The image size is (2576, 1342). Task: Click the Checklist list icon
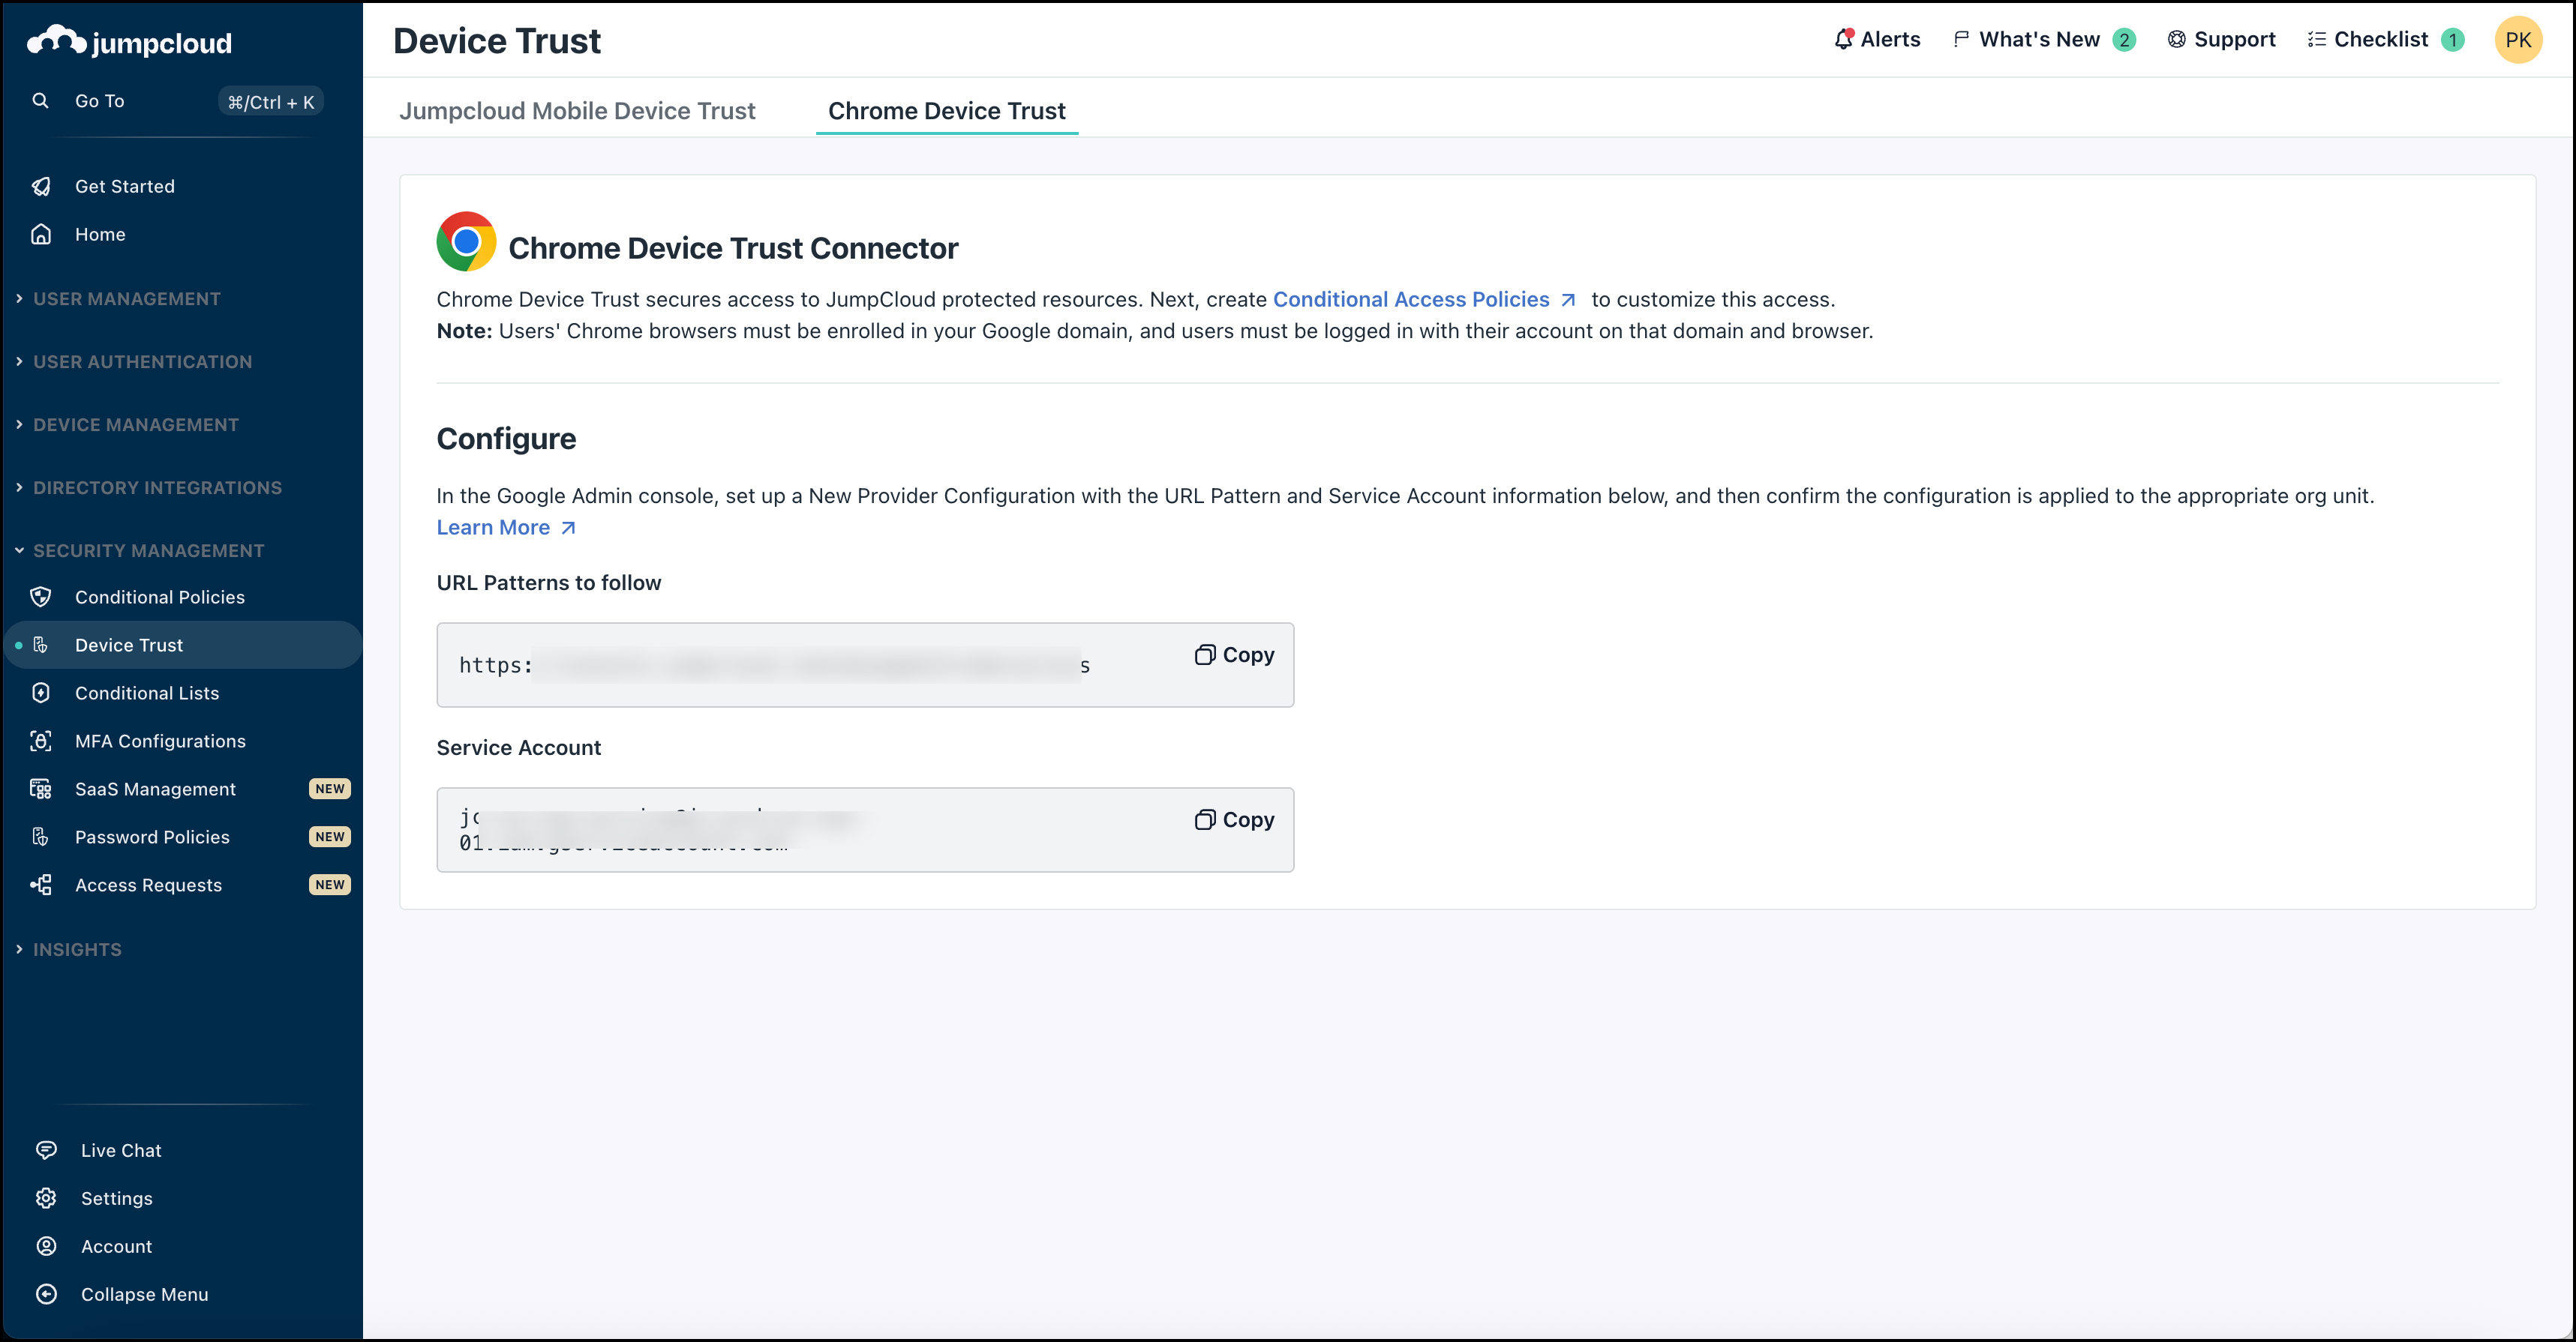(x=2316, y=39)
